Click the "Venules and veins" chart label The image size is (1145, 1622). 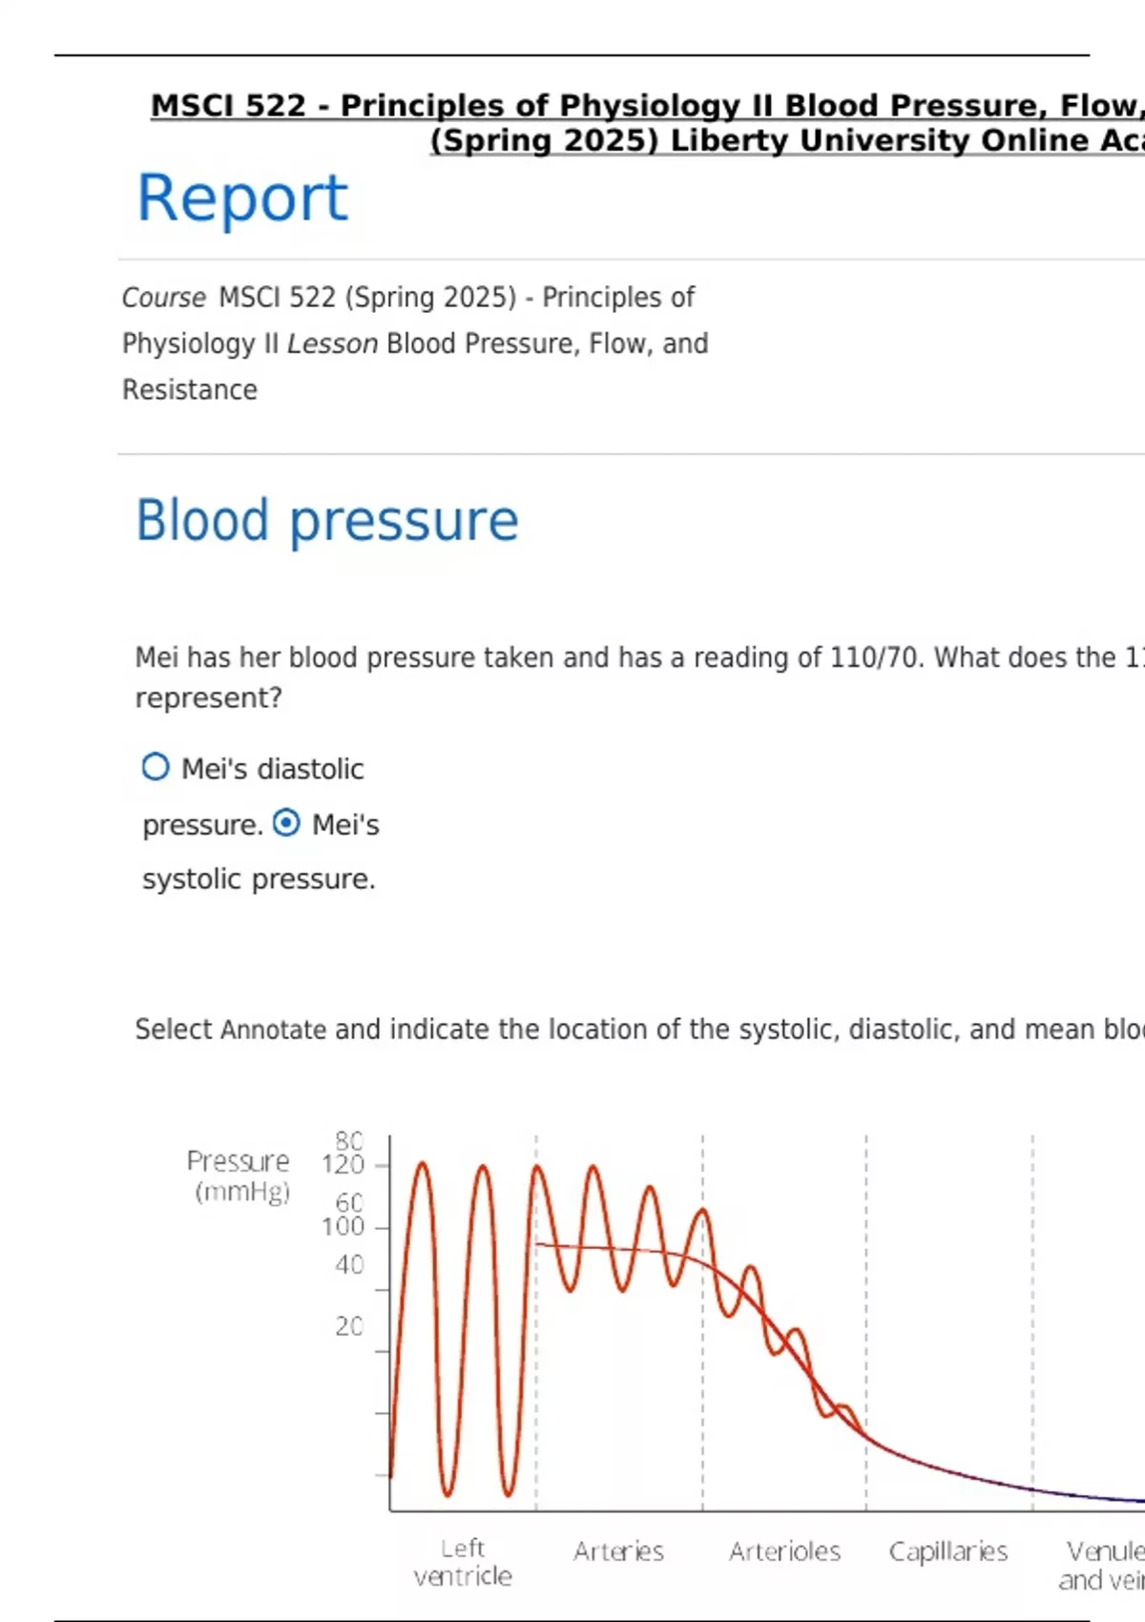pos(1104,1566)
